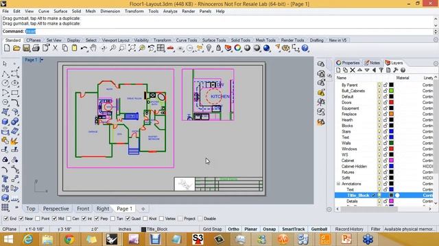The width and height of the screenshot is (439, 246).
Task: Click Record History in status bar
Action: [x=349, y=229]
